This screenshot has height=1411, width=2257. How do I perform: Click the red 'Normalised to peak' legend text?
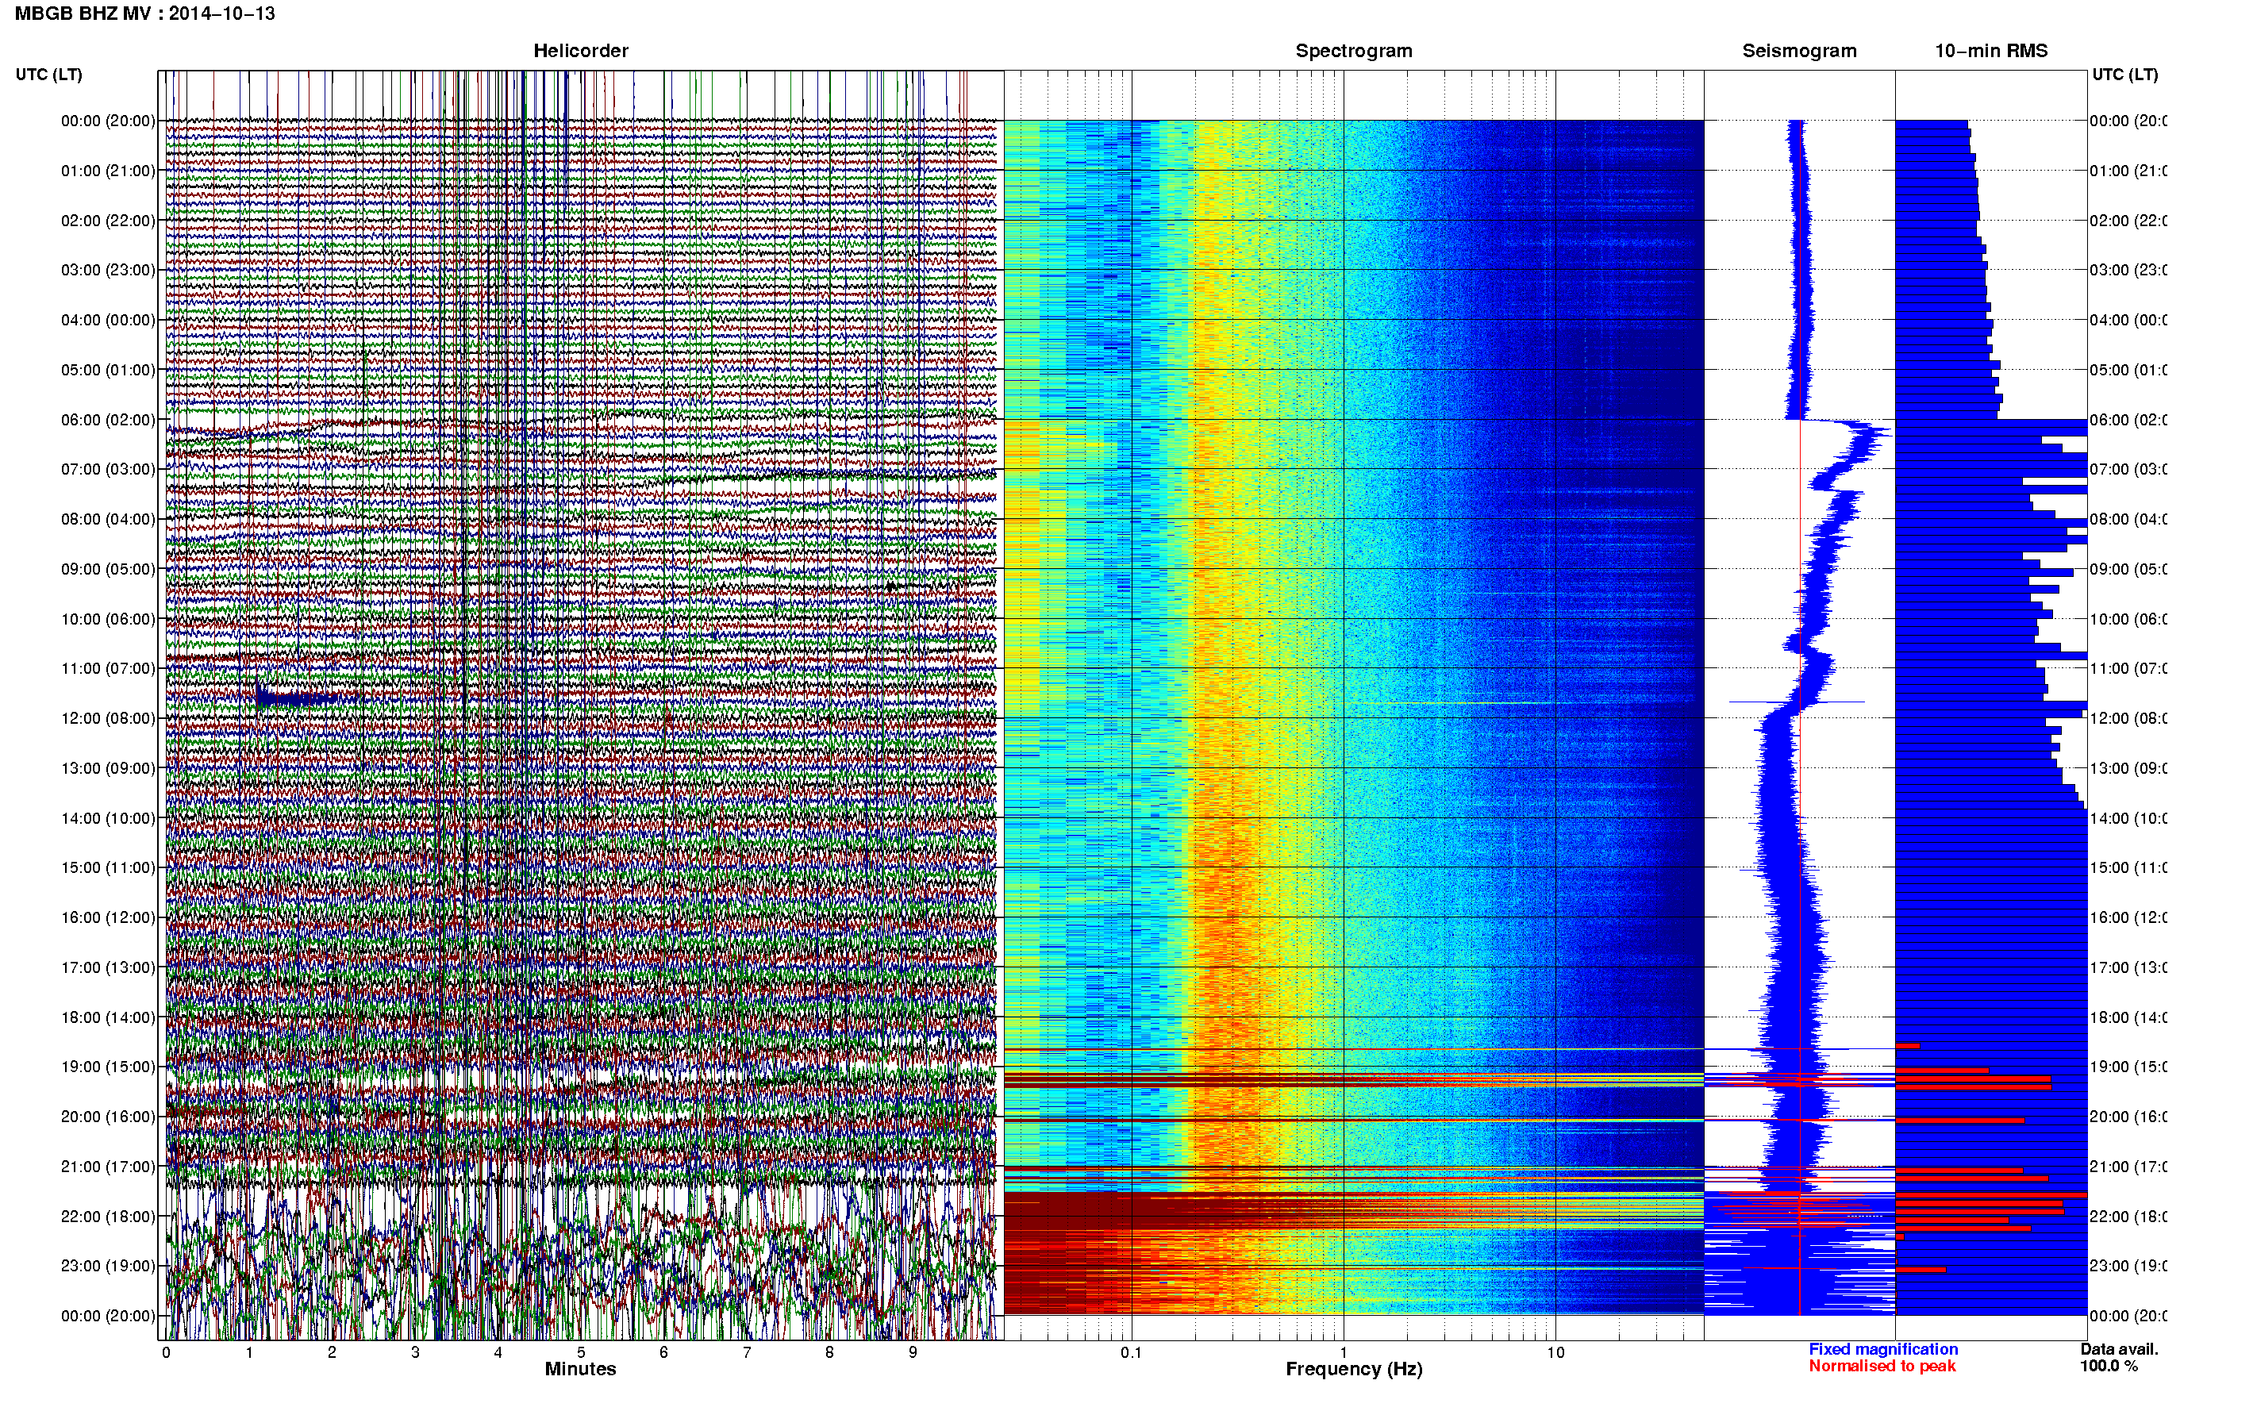[1882, 1367]
